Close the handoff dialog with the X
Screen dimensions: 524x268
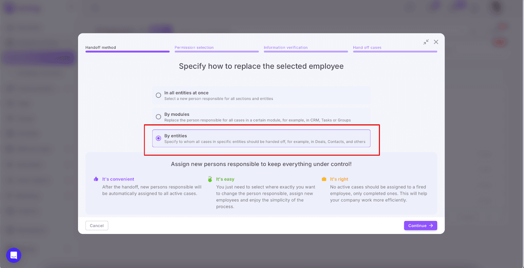436,42
